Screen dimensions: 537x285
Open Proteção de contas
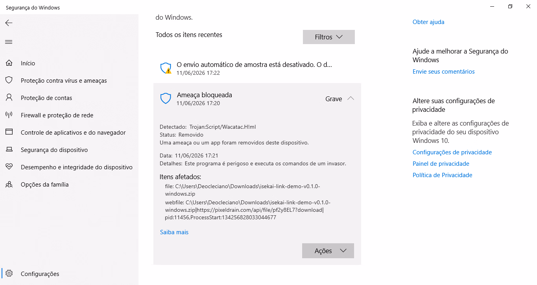point(46,98)
